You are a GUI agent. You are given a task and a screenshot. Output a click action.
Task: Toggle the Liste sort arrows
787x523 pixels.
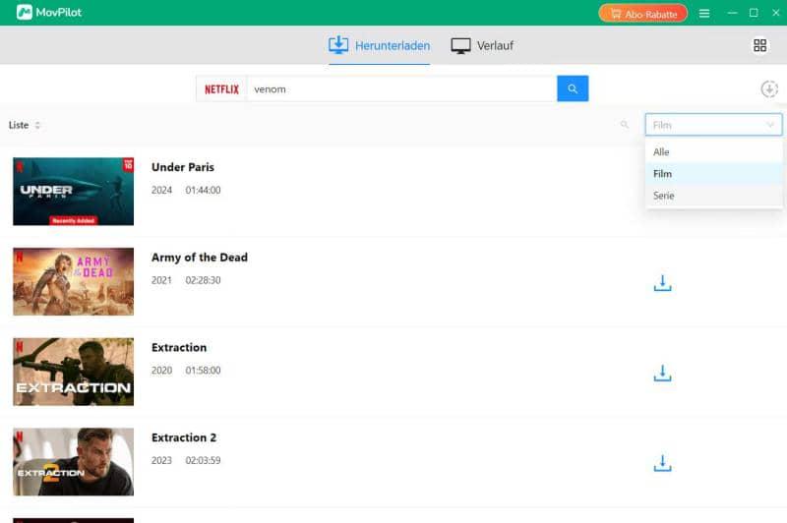tap(37, 125)
